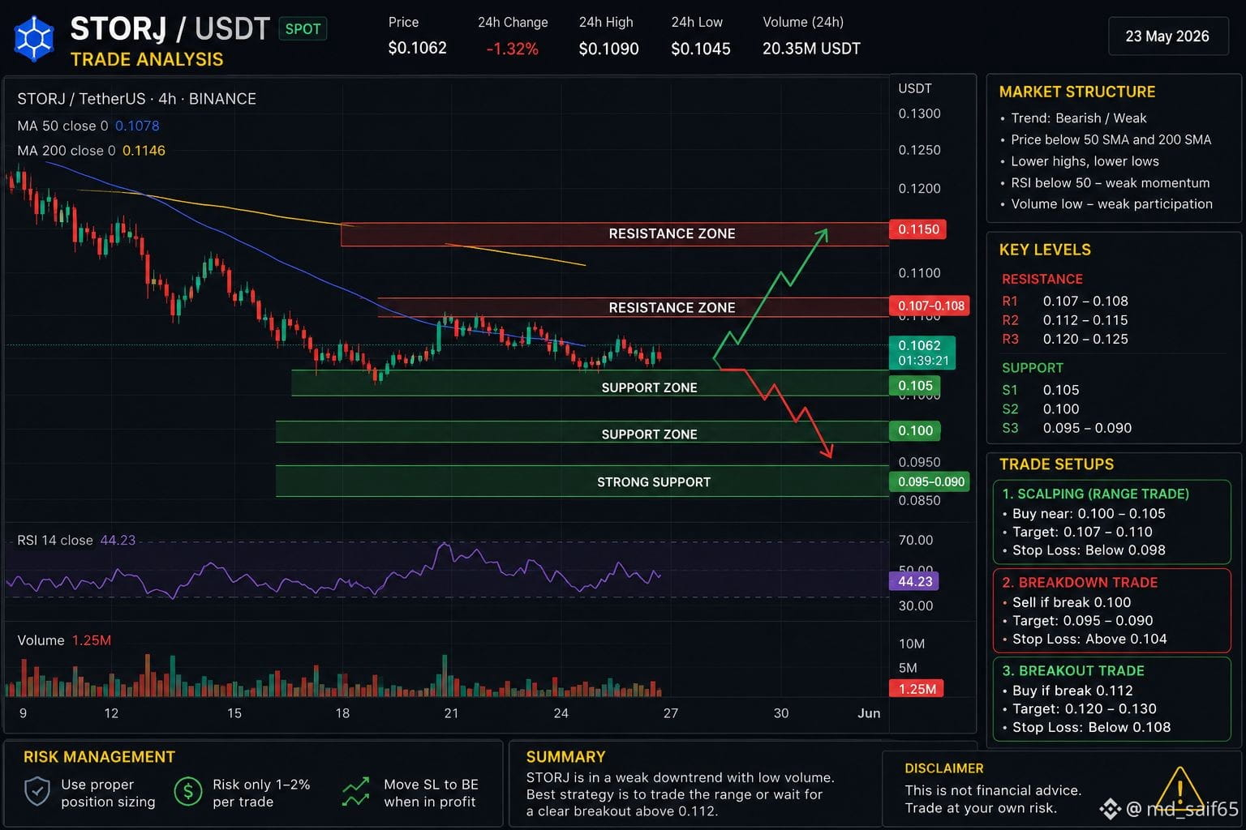Image resolution: width=1246 pixels, height=830 pixels.
Task: Click date 18 on the time axis
Action: coord(342,713)
